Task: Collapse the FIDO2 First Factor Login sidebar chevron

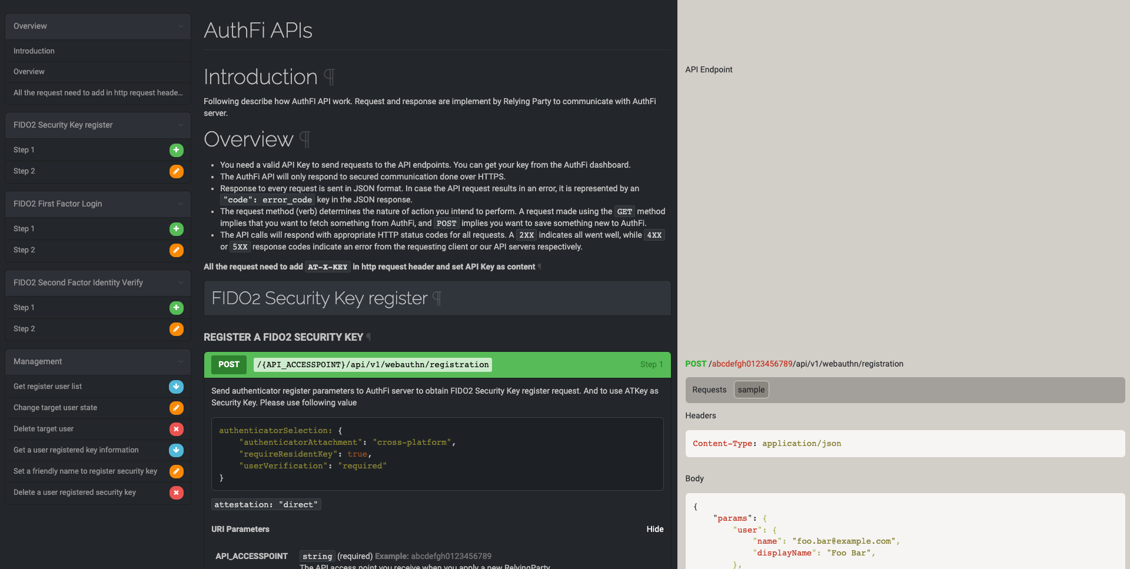Action: coord(181,204)
